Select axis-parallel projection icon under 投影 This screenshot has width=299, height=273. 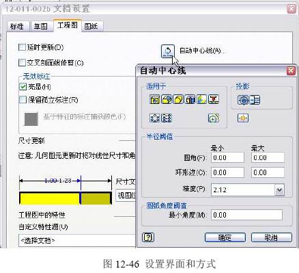pyautogui.click(x=255, y=100)
